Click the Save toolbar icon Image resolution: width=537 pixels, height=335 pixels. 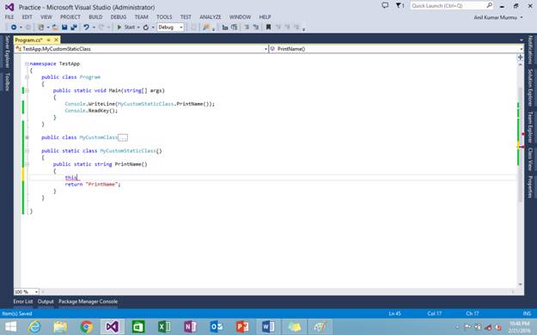coord(64,27)
